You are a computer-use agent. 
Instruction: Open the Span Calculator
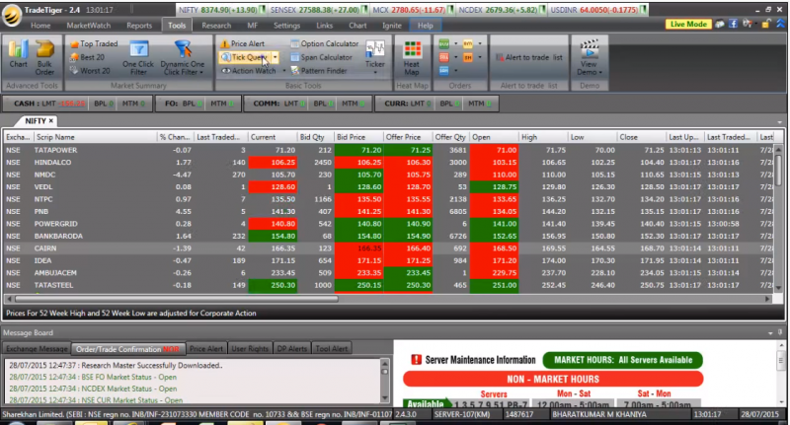pyautogui.click(x=322, y=57)
